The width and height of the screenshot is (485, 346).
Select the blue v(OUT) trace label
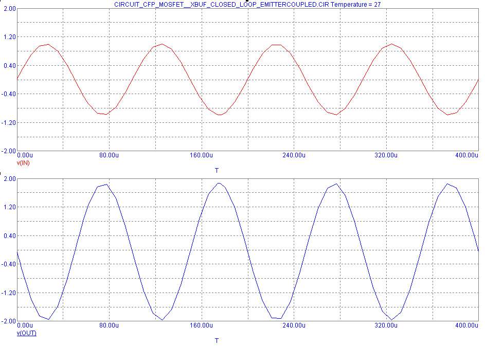27,333
